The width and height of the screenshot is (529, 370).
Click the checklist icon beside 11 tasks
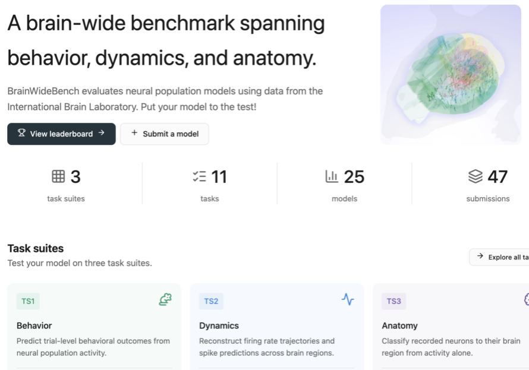pos(199,176)
